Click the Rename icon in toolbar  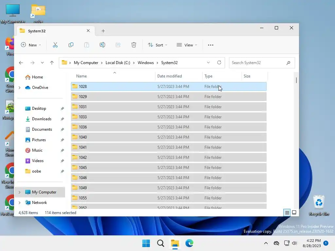tap(102, 45)
